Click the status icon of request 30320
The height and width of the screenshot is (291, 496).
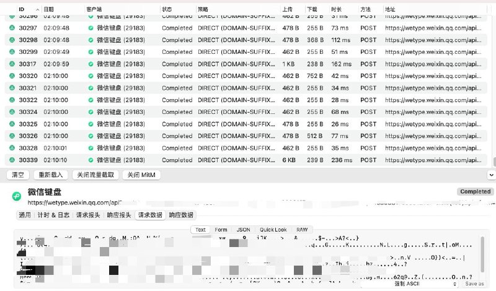click(12, 76)
